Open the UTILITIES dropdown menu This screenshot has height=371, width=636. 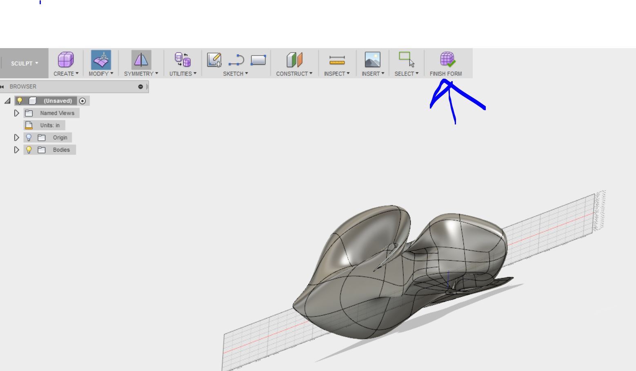tap(183, 74)
